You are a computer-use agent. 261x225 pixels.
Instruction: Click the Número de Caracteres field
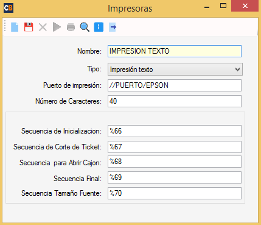point(175,101)
